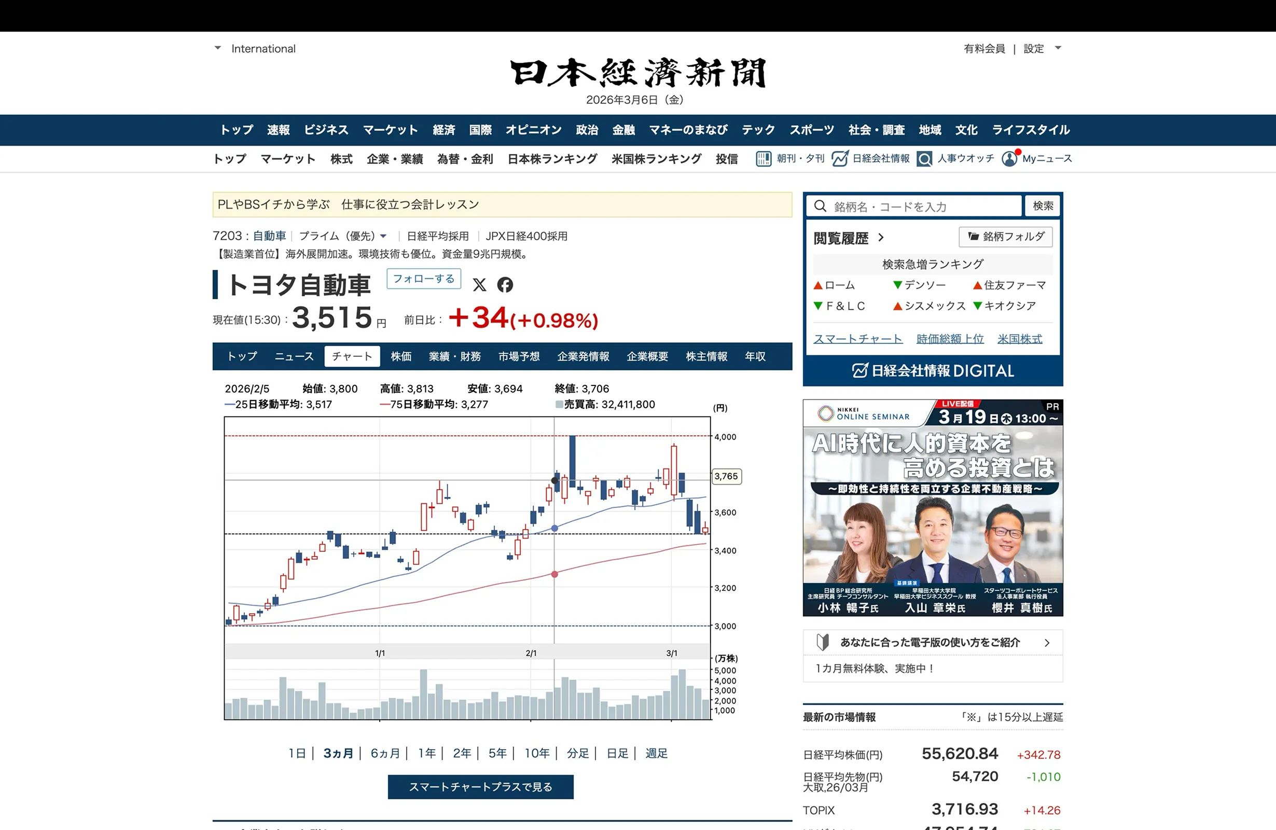The width and height of the screenshot is (1276, 830).
Task: Open 銘柄フォルダ using the folder icon
Action: 973,237
